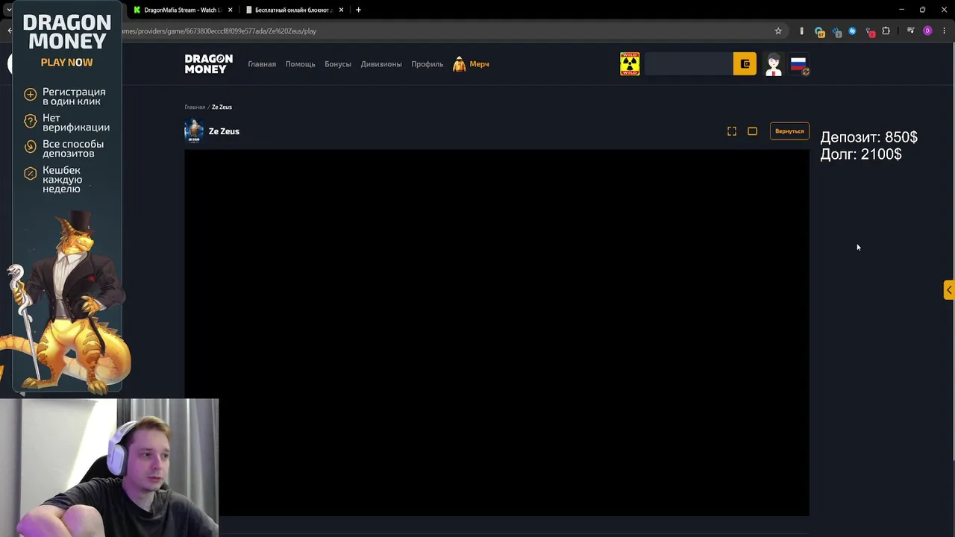Switch to Бесплатный онлайн блокнот tab

click(292, 10)
